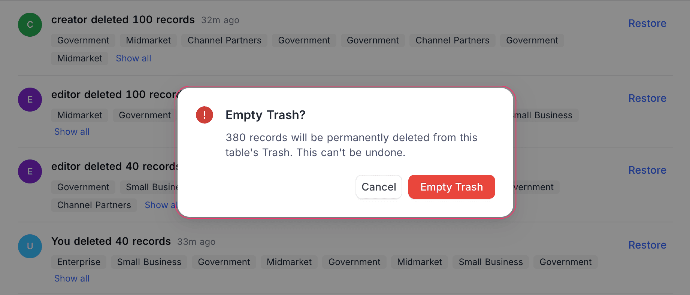Restore editor's 100 deleted records
Image resolution: width=690 pixels, height=295 pixels.
point(647,98)
